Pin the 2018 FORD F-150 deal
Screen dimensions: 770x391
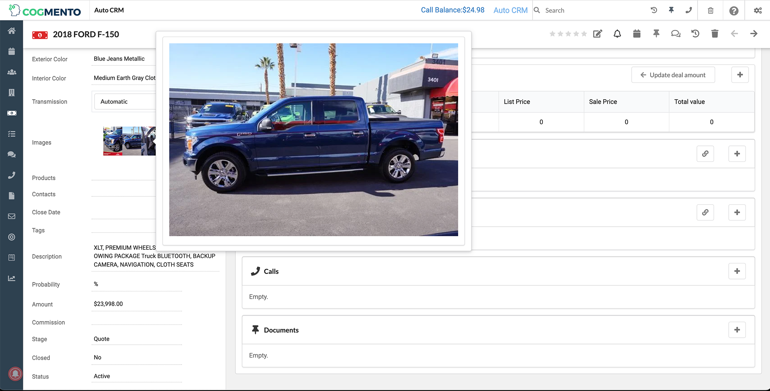click(x=656, y=33)
